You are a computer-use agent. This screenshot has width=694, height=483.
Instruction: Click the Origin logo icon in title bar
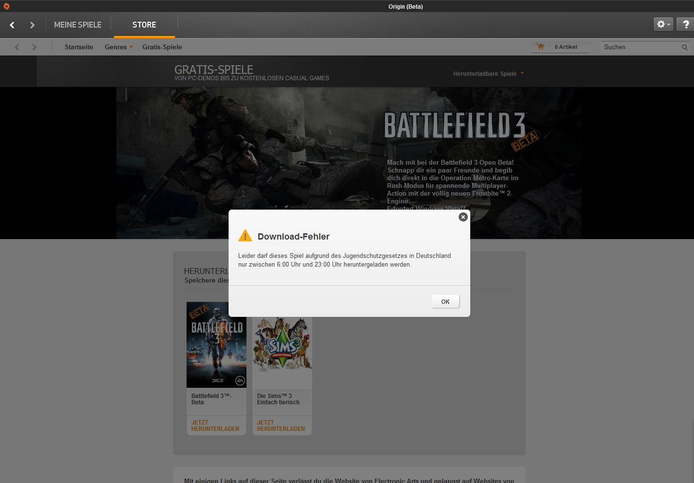(6, 6)
